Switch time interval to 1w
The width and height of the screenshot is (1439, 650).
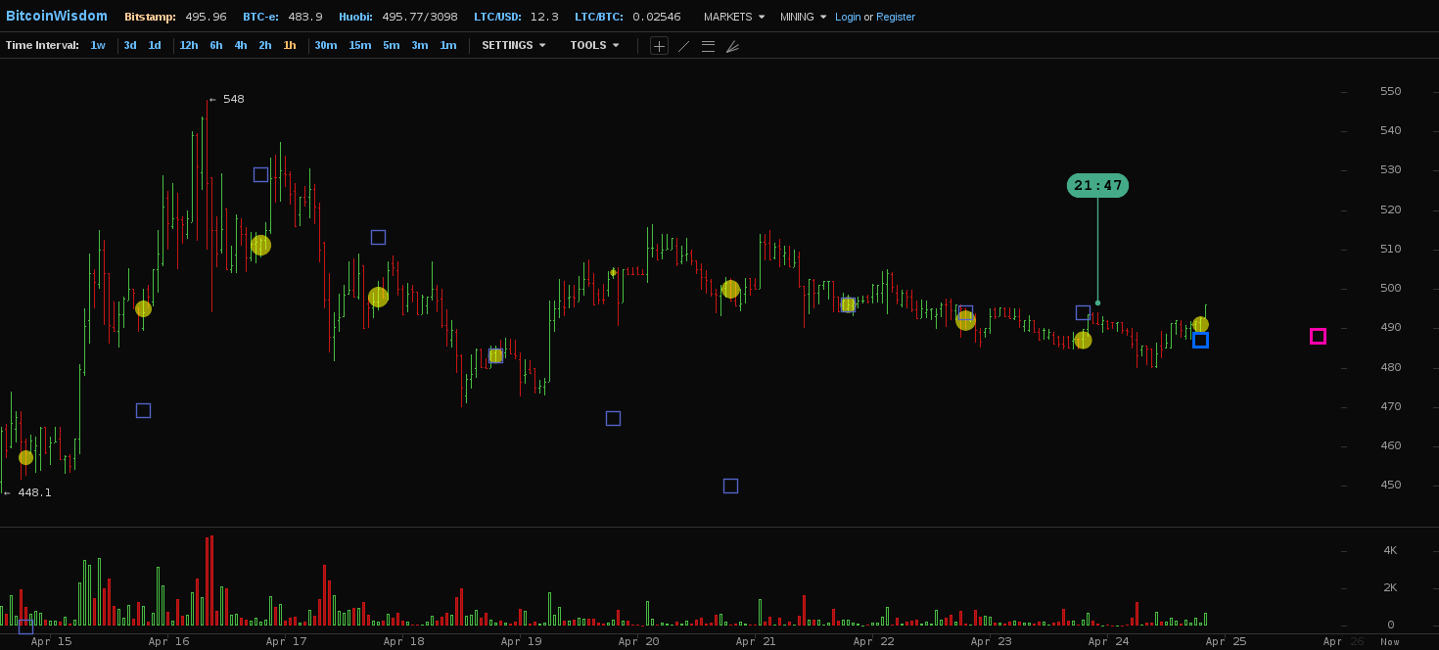click(98, 45)
